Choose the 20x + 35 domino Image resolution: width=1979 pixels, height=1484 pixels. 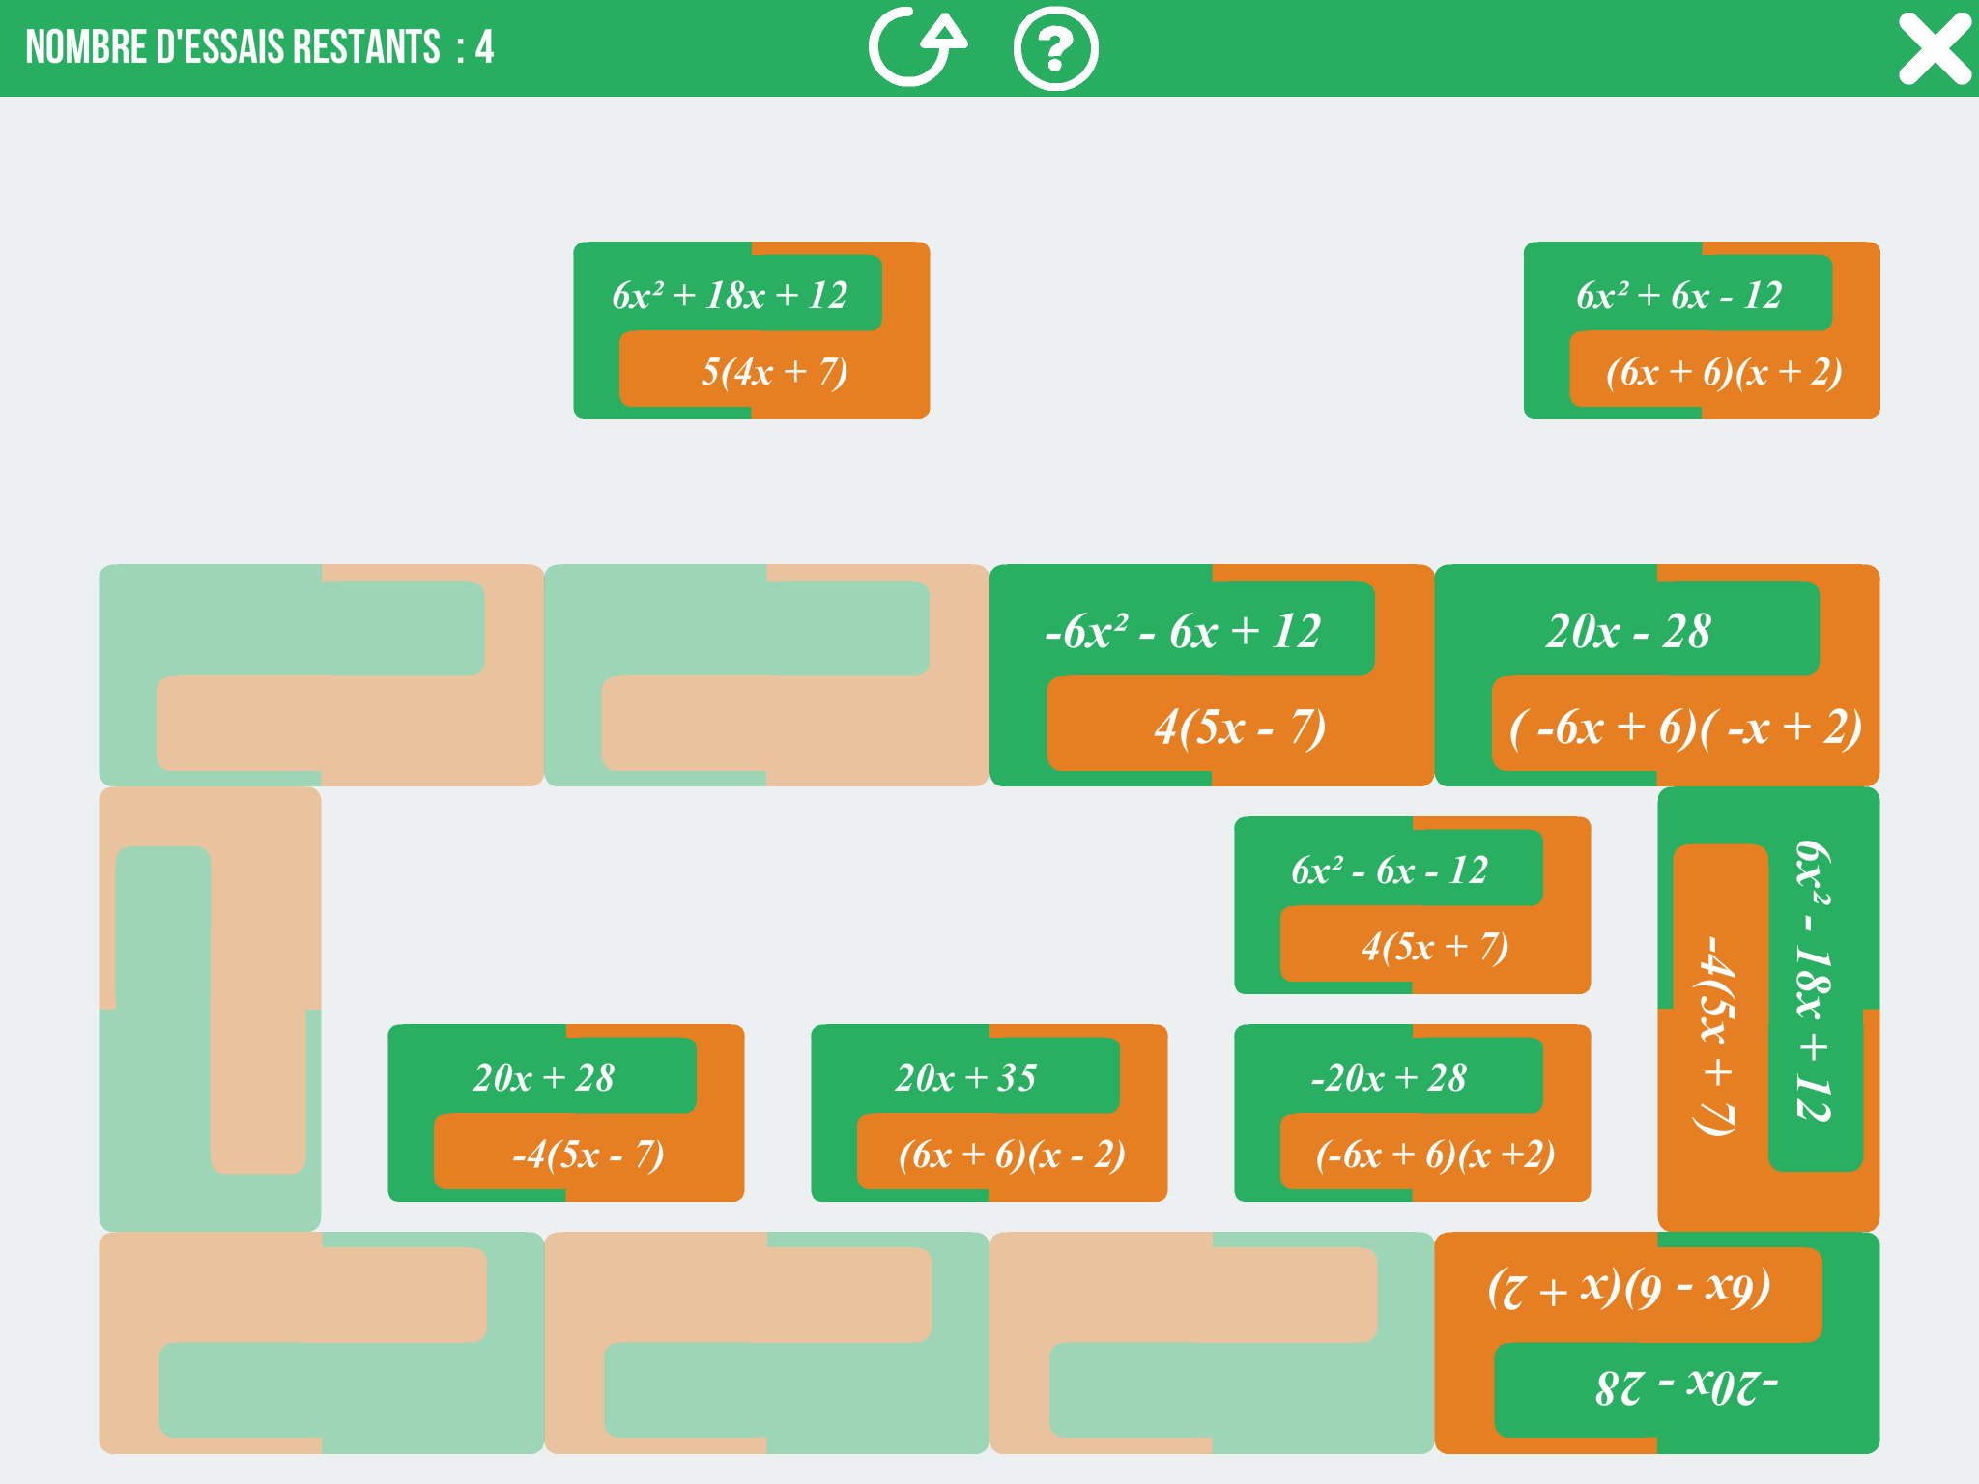(x=989, y=1113)
